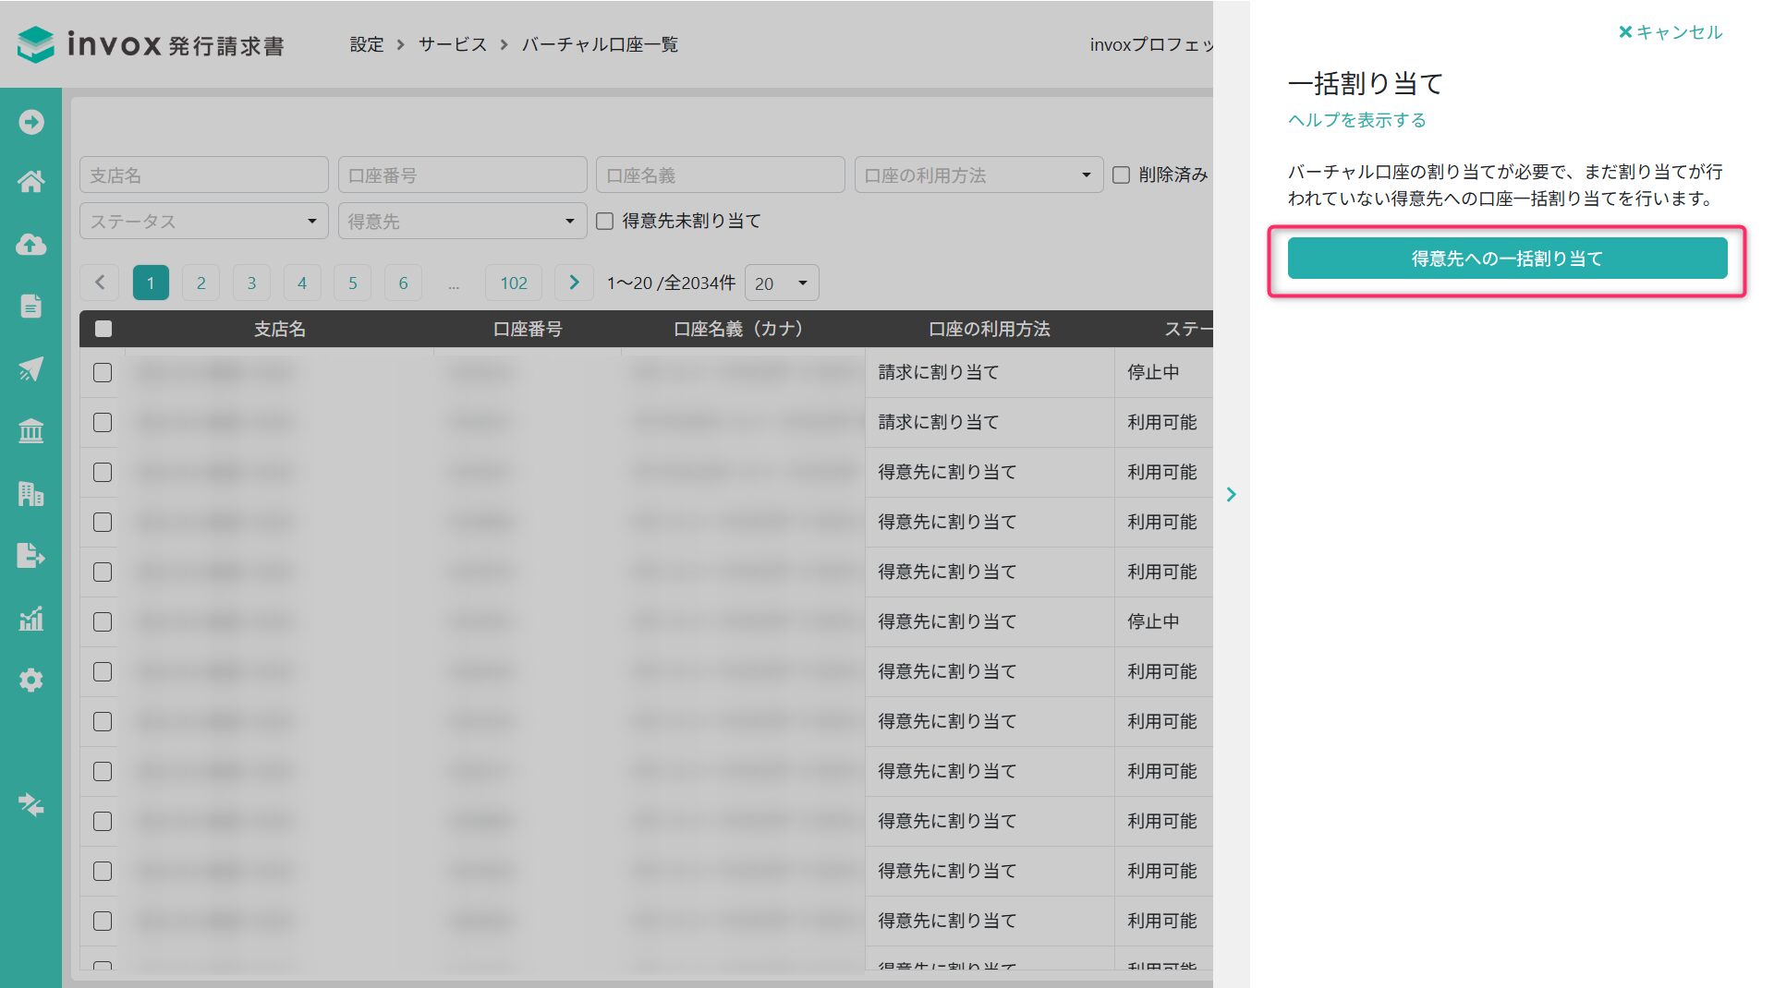Click the bar chart report icon
Viewport: 1774px width, 988px height.
coord(30,619)
